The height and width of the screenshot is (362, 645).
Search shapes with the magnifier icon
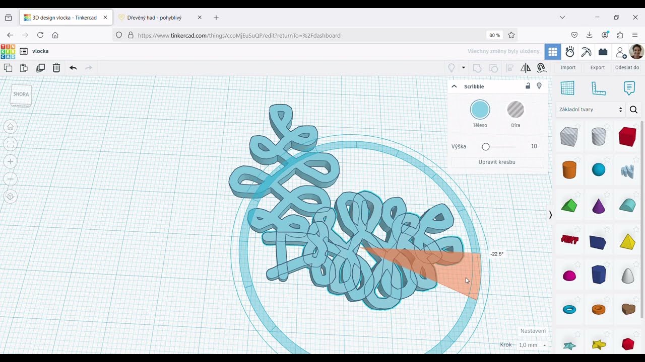pos(634,110)
